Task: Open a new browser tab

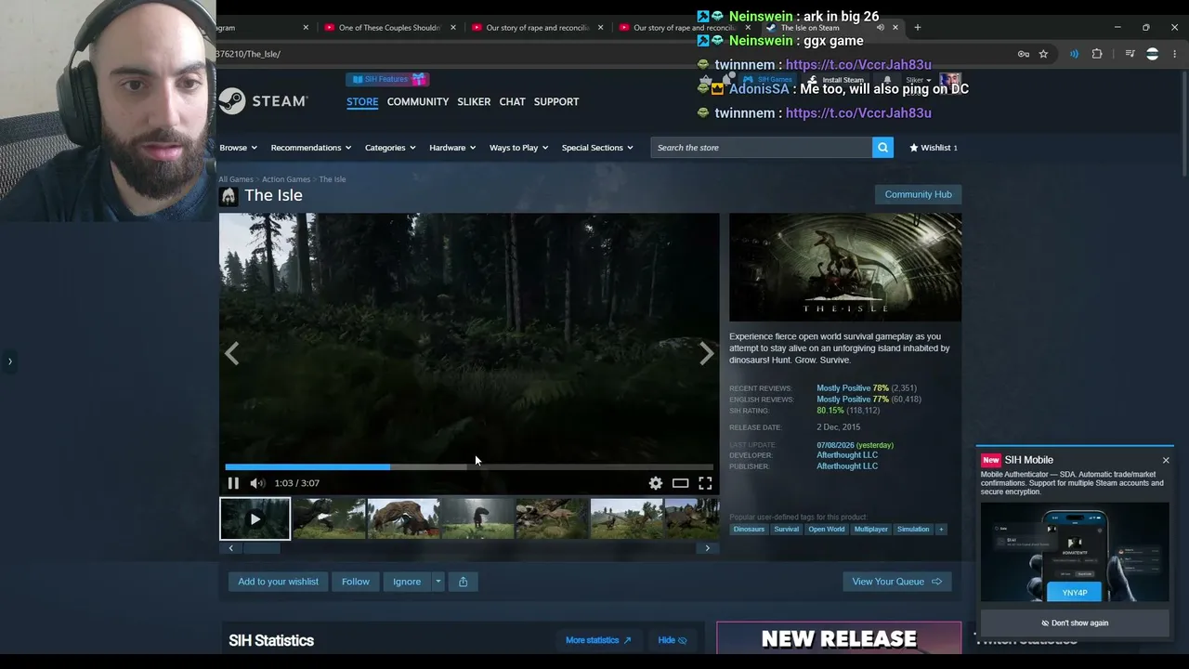Action: 918,27
